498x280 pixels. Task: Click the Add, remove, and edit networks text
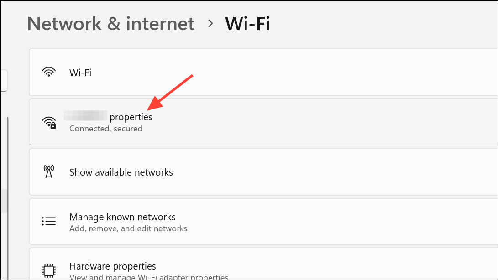(x=128, y=228)
